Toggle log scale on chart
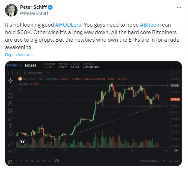The image size is (188, 170). [170, 161]
